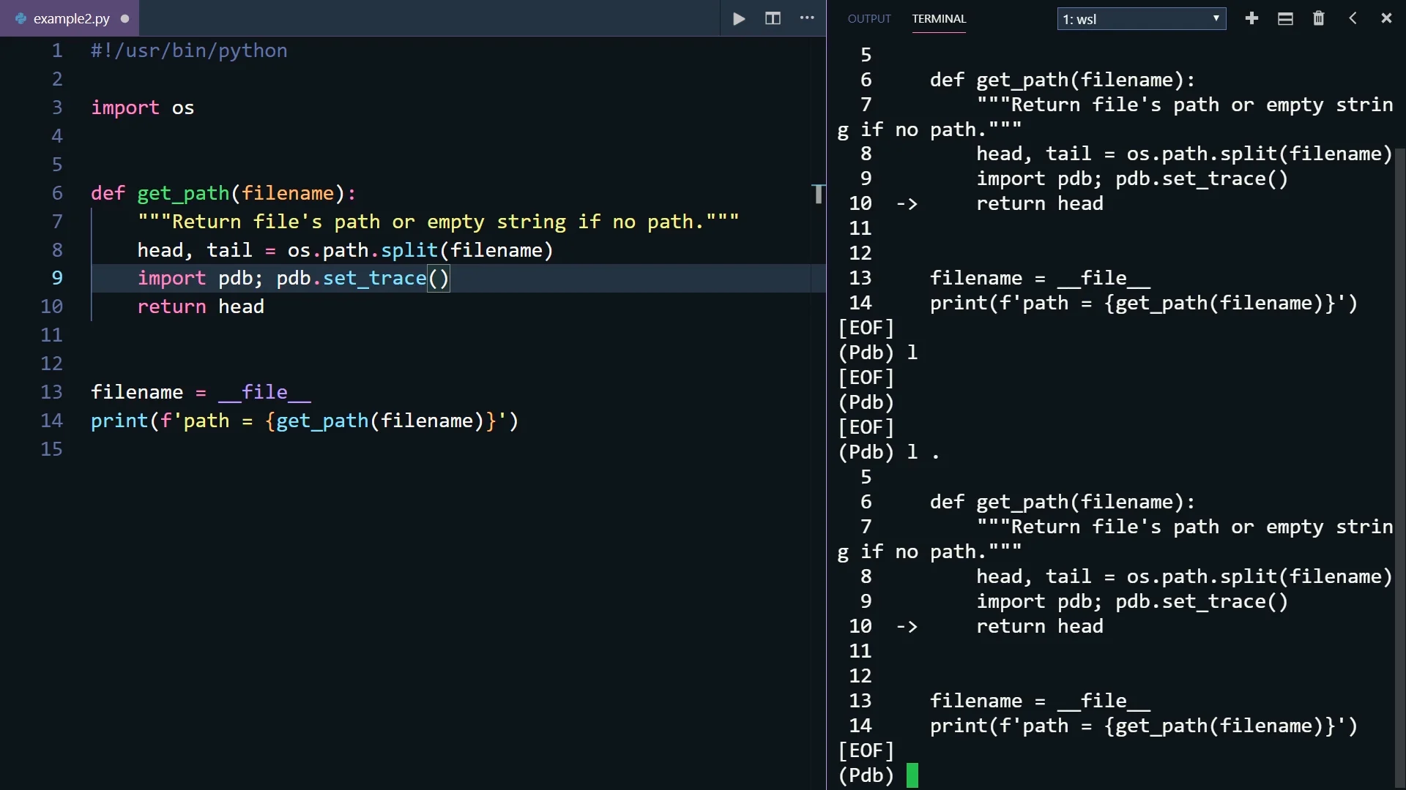Split the editor to the right

(x=773, y=19)
